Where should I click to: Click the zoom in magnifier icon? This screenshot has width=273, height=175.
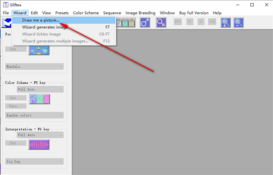[226, 23]
